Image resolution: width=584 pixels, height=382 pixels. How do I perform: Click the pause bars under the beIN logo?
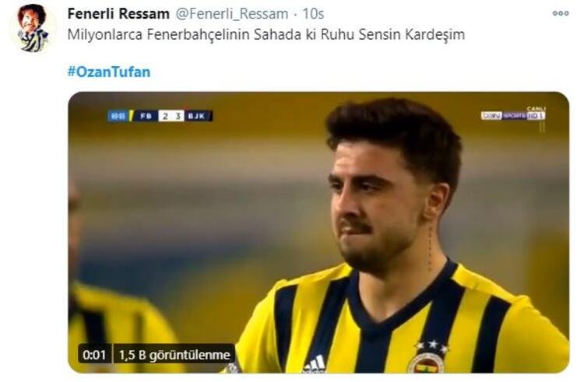[x=542, y=128]
